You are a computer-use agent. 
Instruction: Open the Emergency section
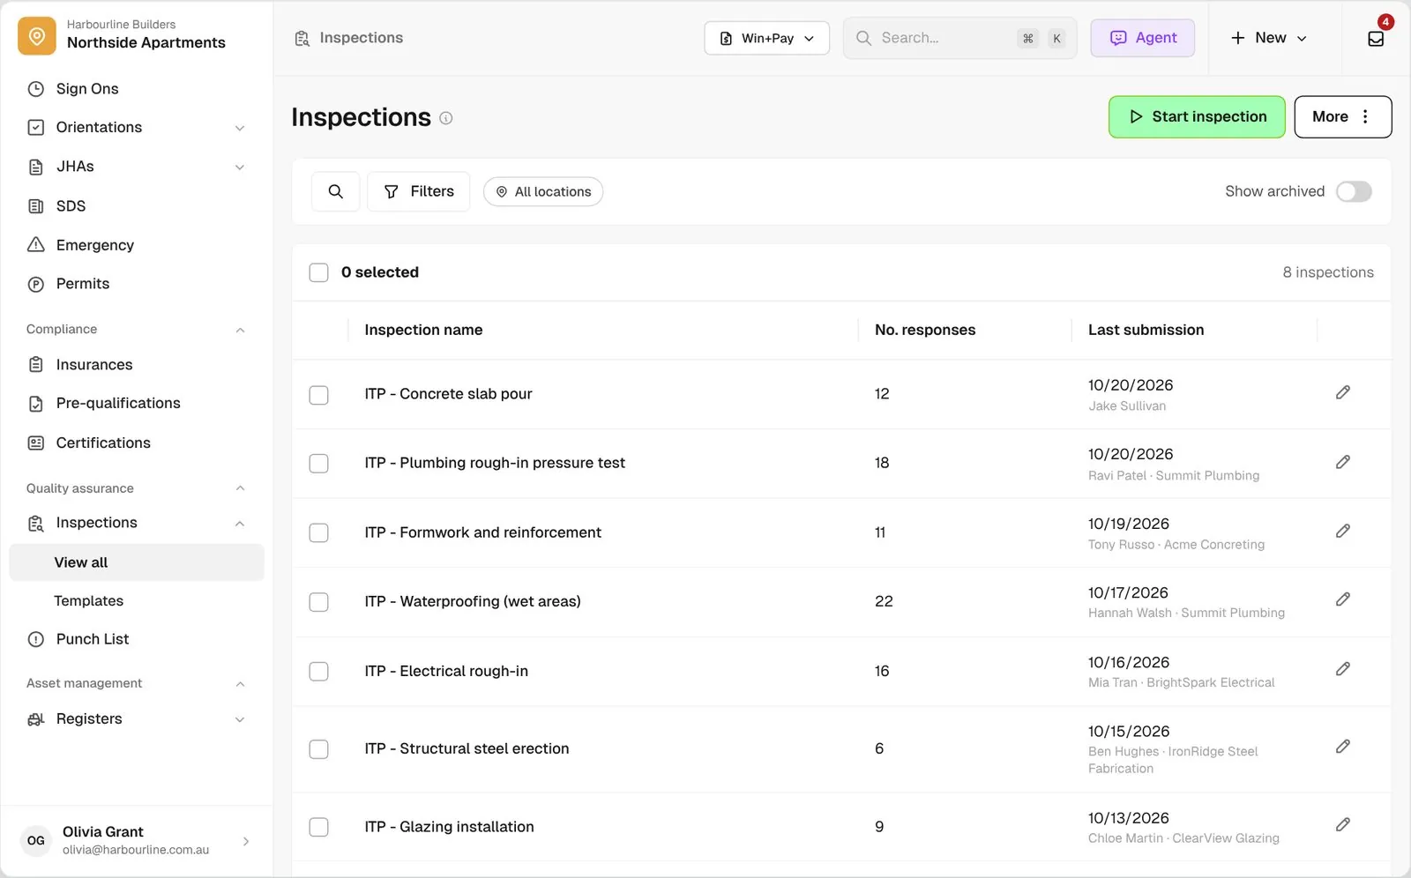(x=95, y=245)
